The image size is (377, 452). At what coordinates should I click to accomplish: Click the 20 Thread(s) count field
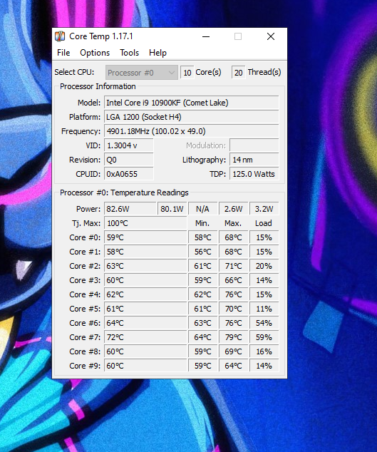(238, 72)
